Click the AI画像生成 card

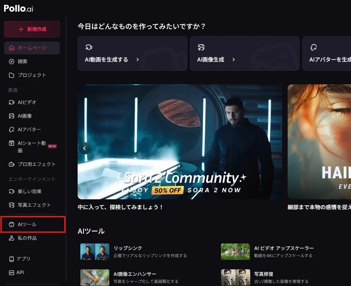coord(245,53)
